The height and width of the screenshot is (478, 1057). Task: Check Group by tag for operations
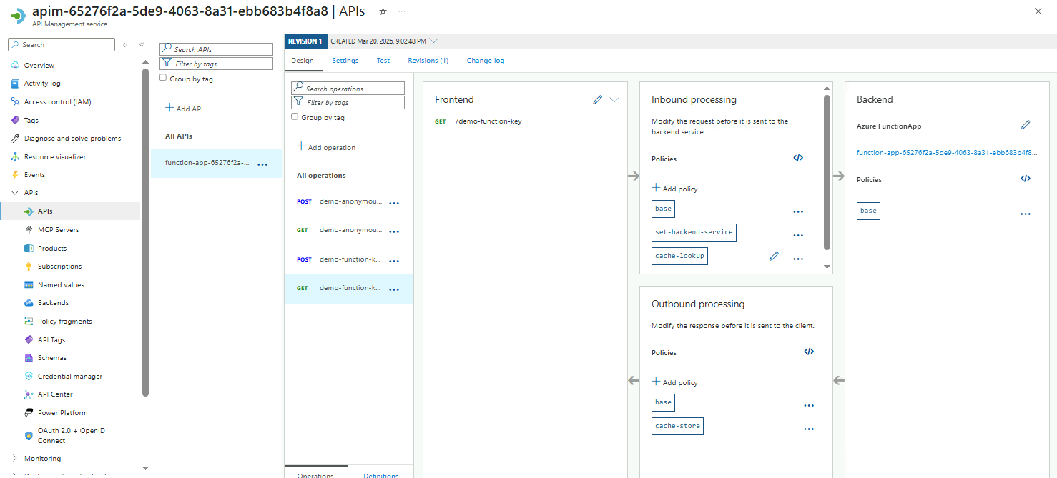coord(295,117)
